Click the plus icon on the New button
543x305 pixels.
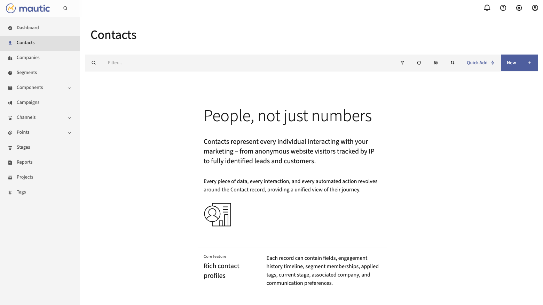(530, 63)
